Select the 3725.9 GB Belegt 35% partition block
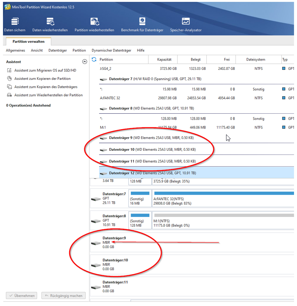Viewport: 297px width, 306px height. point(223,182)
